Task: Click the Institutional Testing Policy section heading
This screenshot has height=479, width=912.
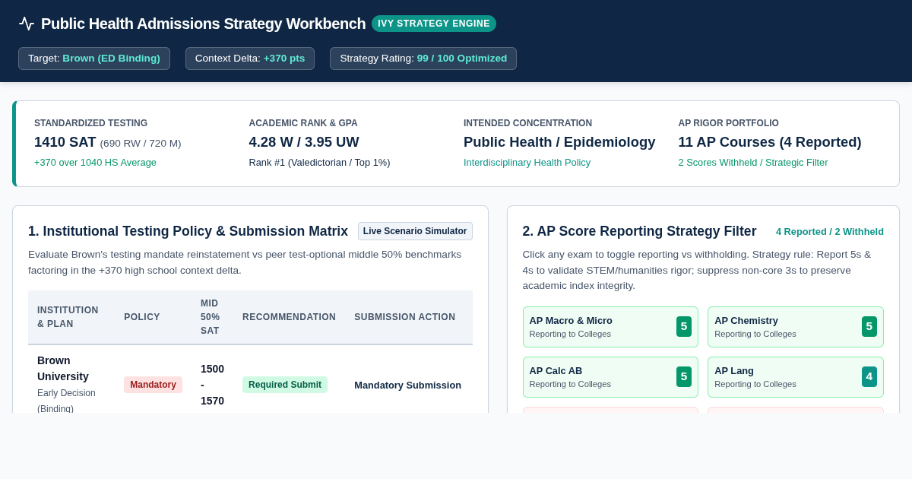Action: (x=188, y=231)
